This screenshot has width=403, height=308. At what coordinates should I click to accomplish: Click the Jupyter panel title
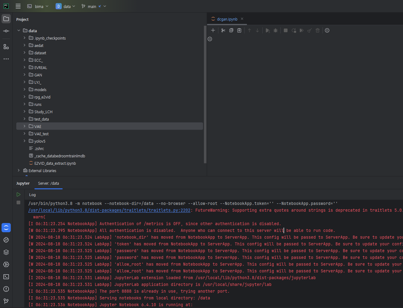pos(23,183)
